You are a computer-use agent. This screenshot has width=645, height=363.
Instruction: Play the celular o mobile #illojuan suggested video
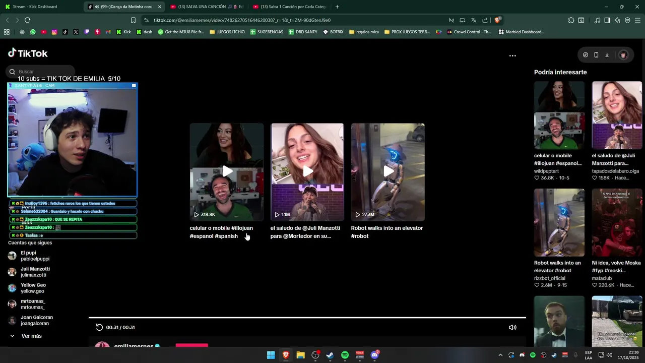[227, 172]
